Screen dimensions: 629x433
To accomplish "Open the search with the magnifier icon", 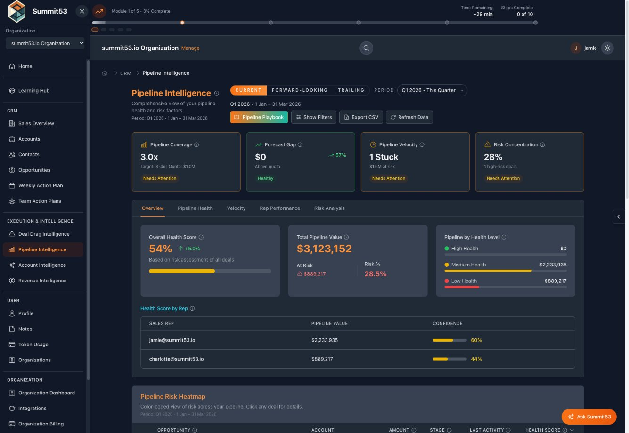I will tap(366, 48).
